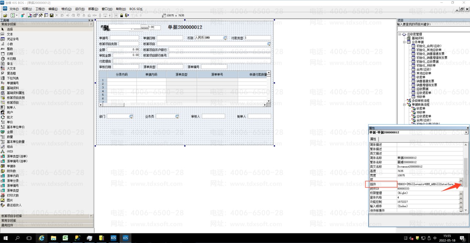Pick the 图片 picture tool in toolbox
The height and width of the screenshot is (243, 470).
coord(10,200)
